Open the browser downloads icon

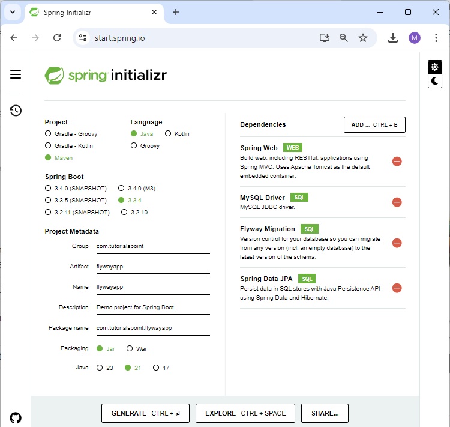(x=392, y=38)
